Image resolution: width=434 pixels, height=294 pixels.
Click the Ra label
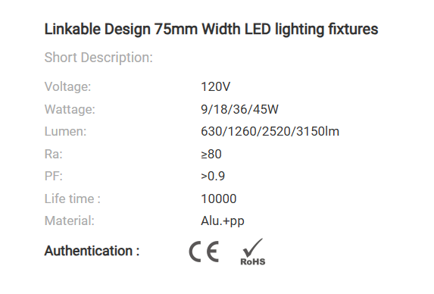(54, 154)
